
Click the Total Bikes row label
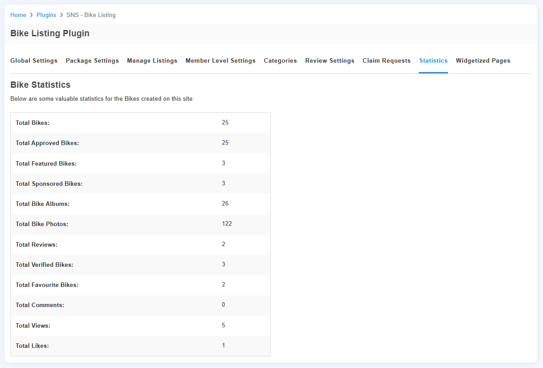(x=32, y=123)
